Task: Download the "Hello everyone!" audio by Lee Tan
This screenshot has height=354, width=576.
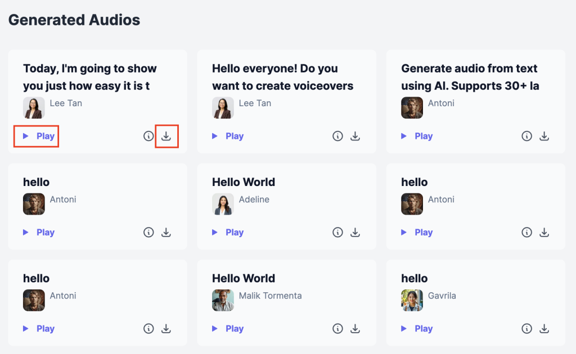Action: click(355, 136)
